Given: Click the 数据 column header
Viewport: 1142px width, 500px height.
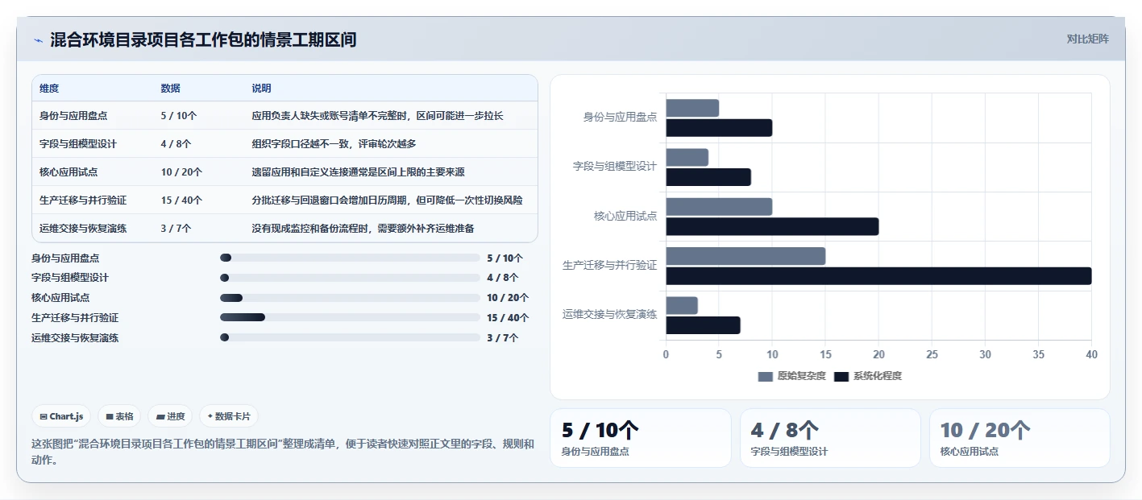Looking at the screenshot, I should click(171, 89).
